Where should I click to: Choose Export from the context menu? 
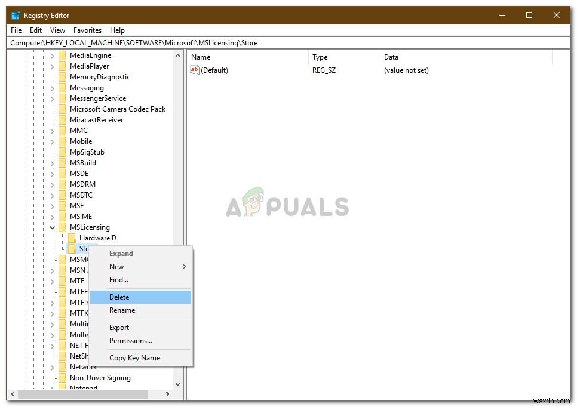pyautogui.click(x=140, y=328)
